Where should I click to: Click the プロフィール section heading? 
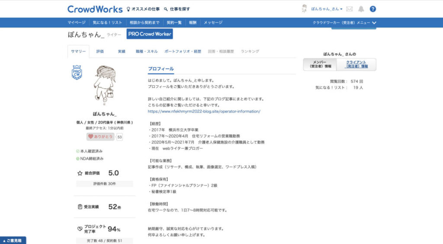(161, 69)
